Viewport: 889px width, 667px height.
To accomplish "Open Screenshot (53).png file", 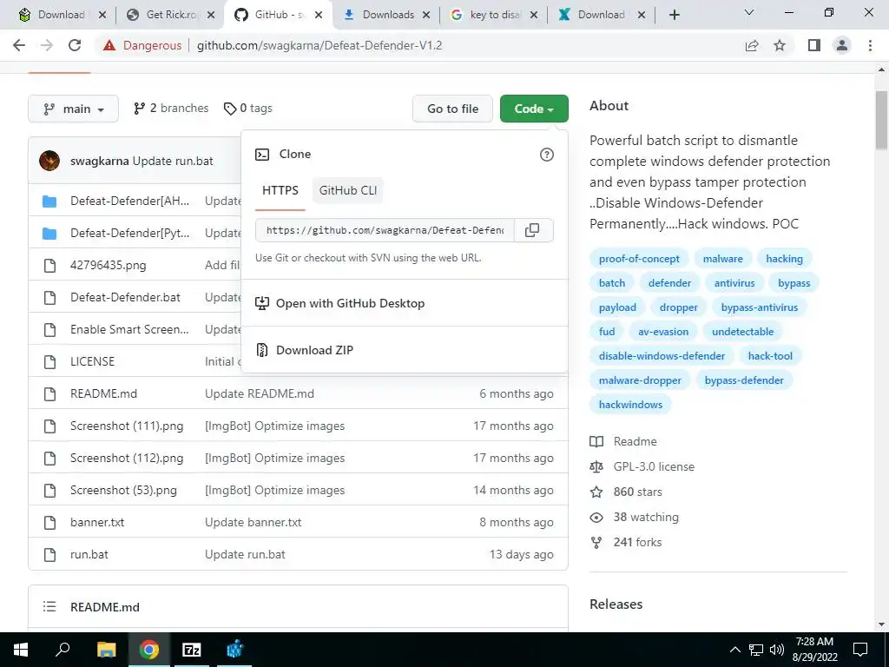I will click(x=123, y=490).
